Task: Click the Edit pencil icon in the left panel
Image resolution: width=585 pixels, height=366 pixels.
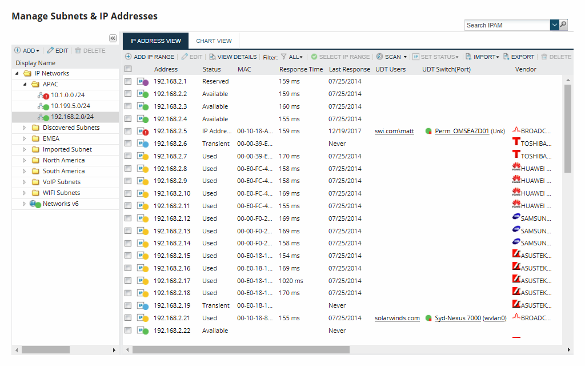Action: (x=50, y=50)
